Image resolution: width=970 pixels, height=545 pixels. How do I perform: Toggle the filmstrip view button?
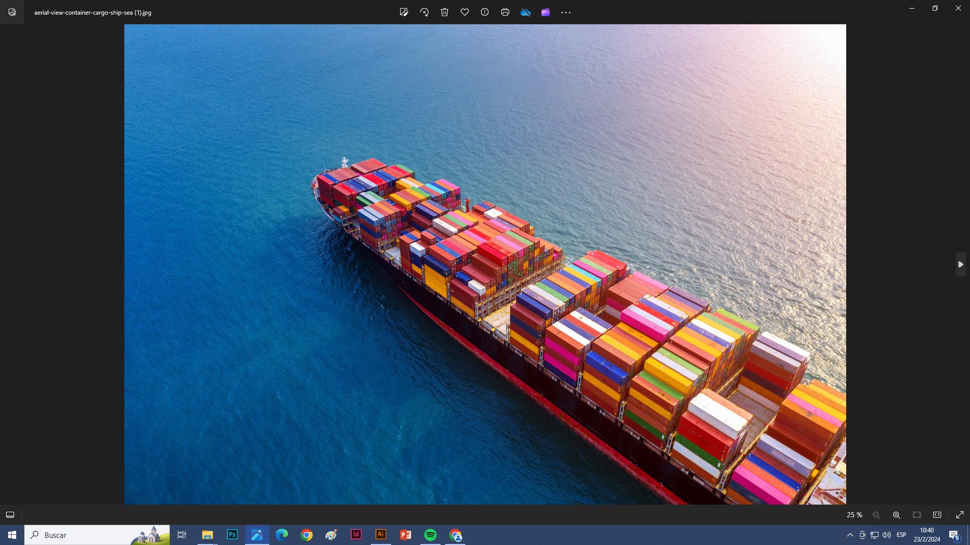click(x=10, y=515)
